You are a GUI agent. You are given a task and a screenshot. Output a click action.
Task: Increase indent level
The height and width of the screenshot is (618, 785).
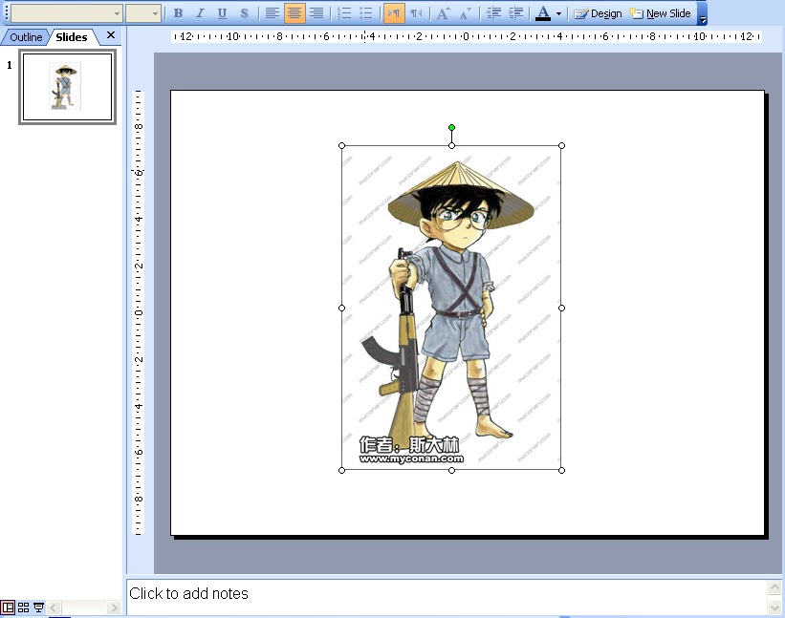[515, 13]
